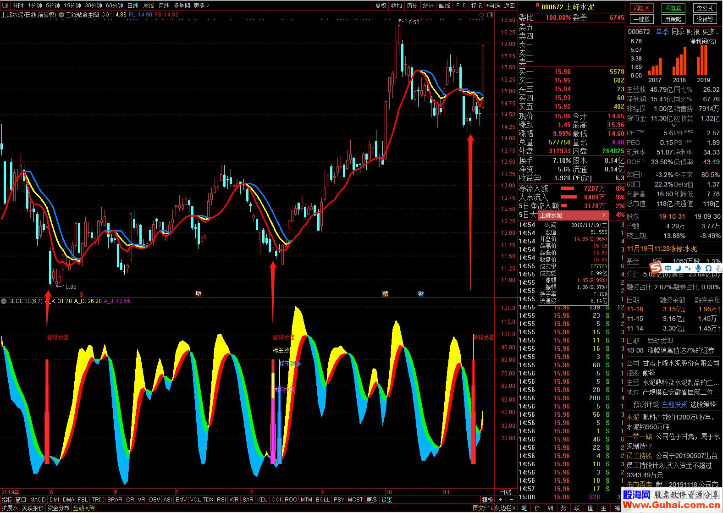This screenshot has height=513, width=723.
Task: Open the 设置 indicator settings
Action: point(387,500)
